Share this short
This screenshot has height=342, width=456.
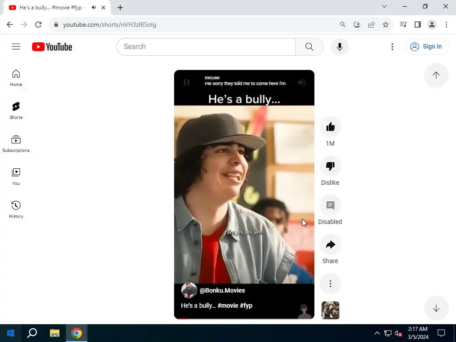click(330, 244)
